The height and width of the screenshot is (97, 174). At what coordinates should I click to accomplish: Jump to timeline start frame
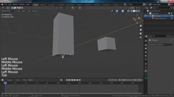coord(67,80)
